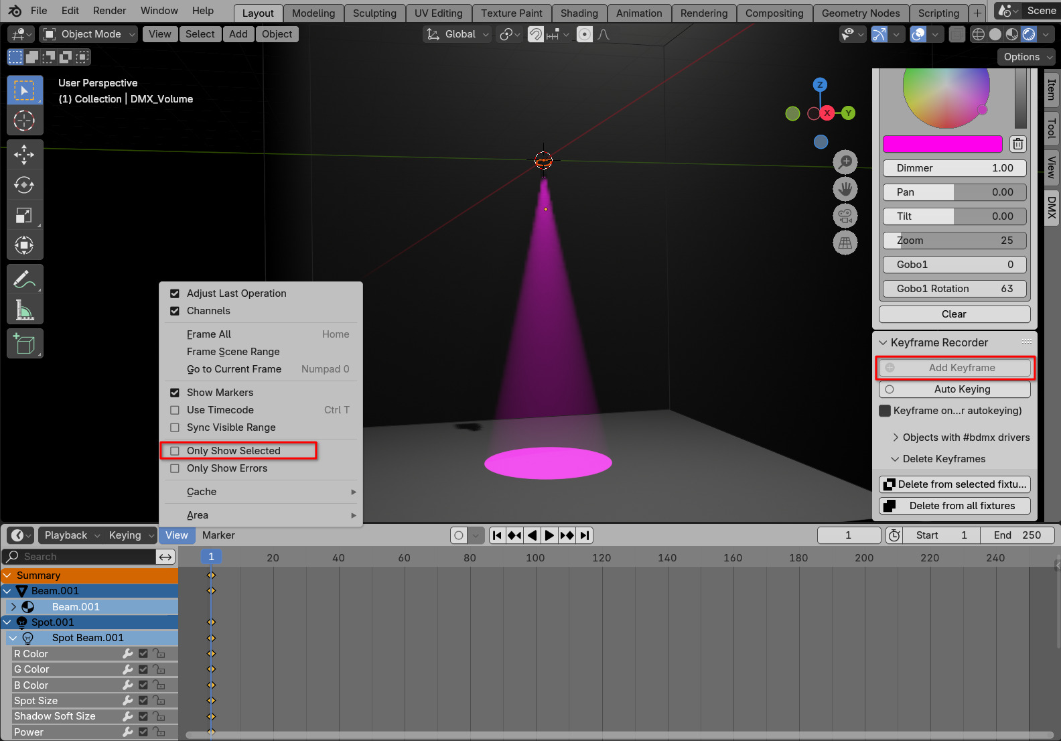Click the channel Search field
1061x741 pixels.
[79, 557]
